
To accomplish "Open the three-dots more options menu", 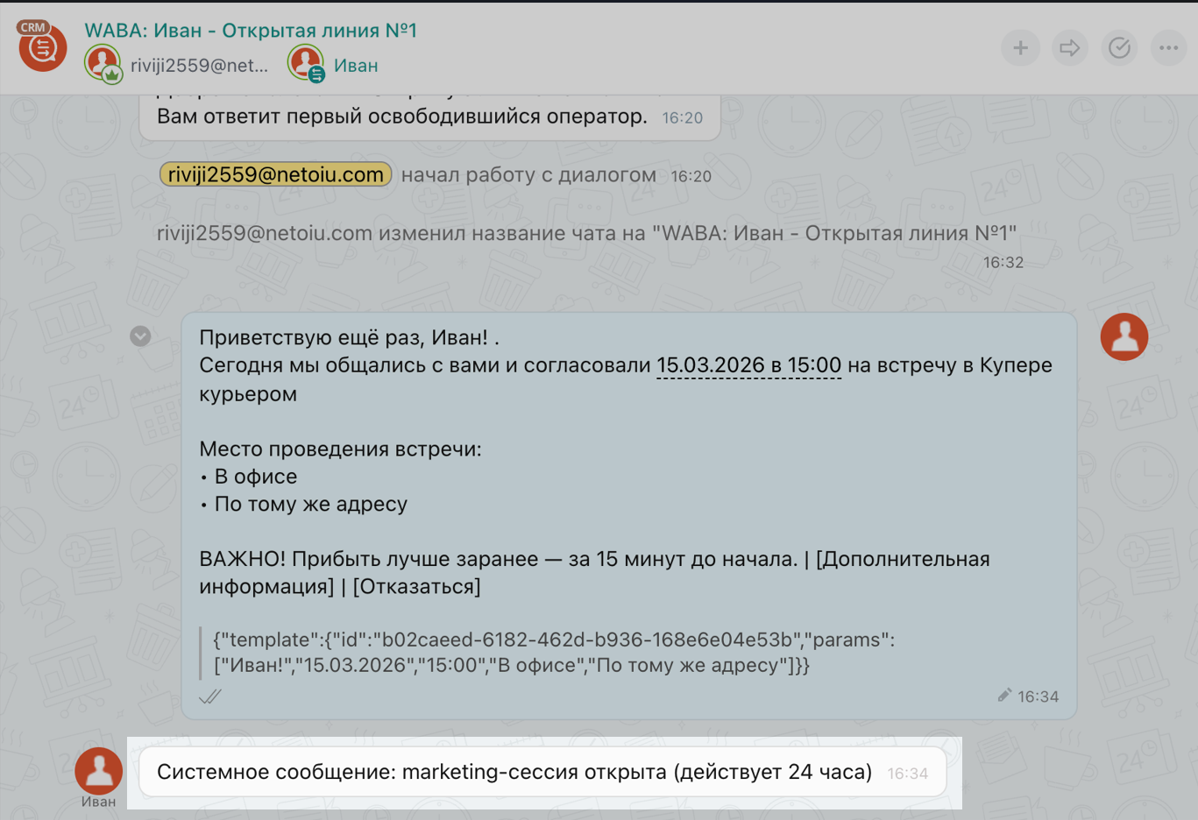I will [1168, 48].
